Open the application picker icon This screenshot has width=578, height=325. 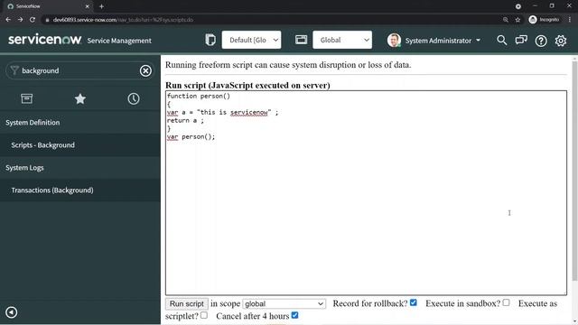click(301, 40)
